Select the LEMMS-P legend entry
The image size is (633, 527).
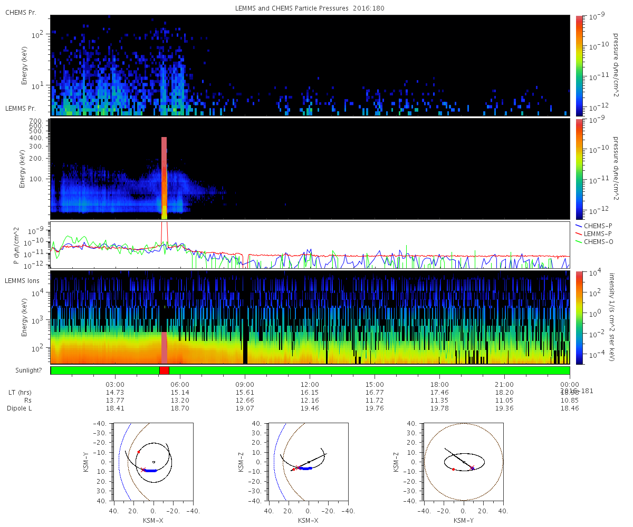[x=593, y=233]
